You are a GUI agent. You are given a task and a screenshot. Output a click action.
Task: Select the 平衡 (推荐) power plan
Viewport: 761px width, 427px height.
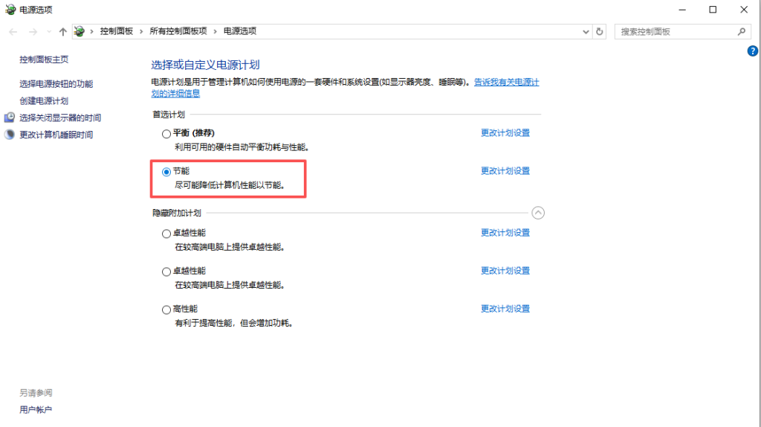click(166, 134)
